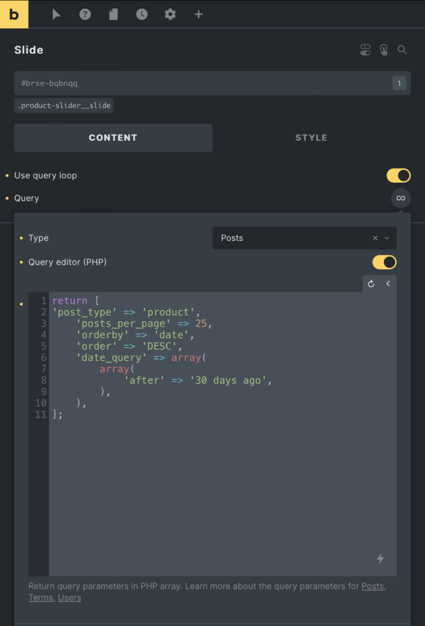Collapse code editor with left chevron
Viewport: 425px width, 626px height.
tap(388, 284)
